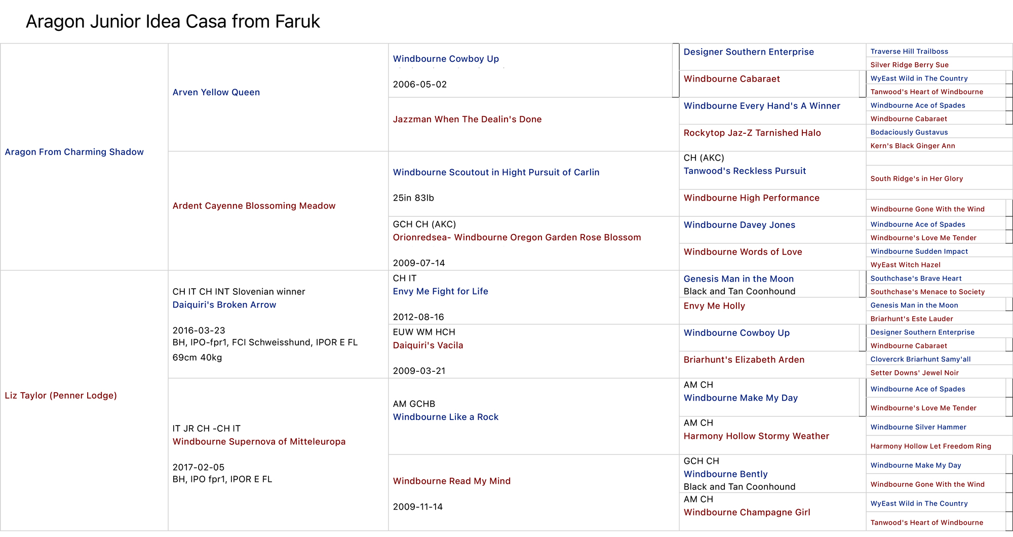Image resolution: width=1013 pixels, height=537 pixels.
Task: View Windbourne Supernova of Mitteleuropa
Action: [x=259, y=441]
